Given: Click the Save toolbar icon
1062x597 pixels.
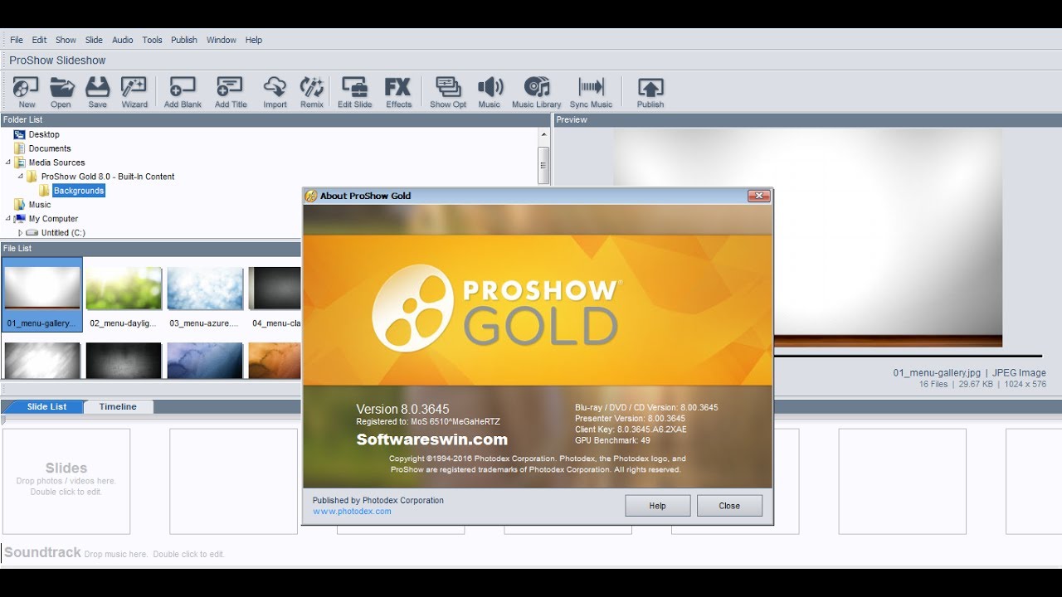Looking at the screenshot, I should pos(97,92).
